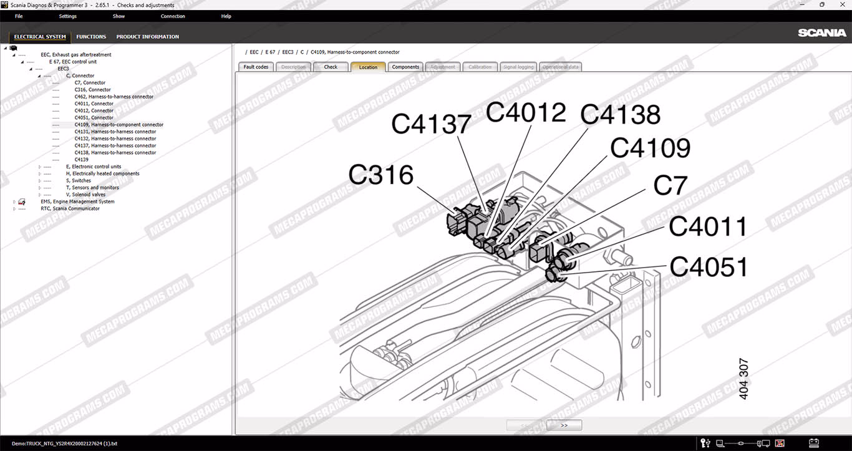Image resolution: width=852 pixels, height=451 pixels.
Task: Click the C4011 label in the diagram
Action: coord(707,227)
